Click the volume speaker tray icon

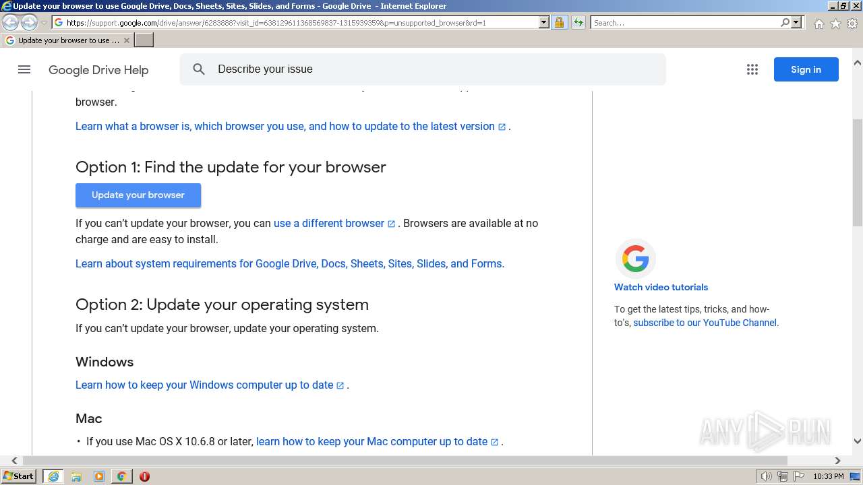click(766, 476)
